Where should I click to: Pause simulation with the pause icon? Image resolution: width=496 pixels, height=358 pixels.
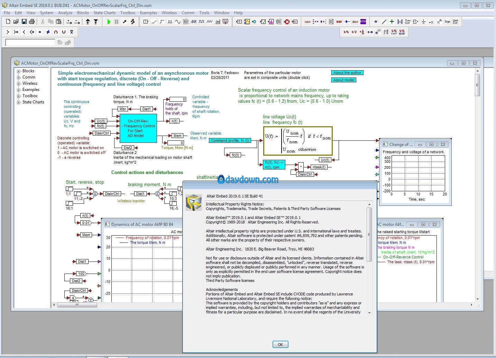(117, 21)
